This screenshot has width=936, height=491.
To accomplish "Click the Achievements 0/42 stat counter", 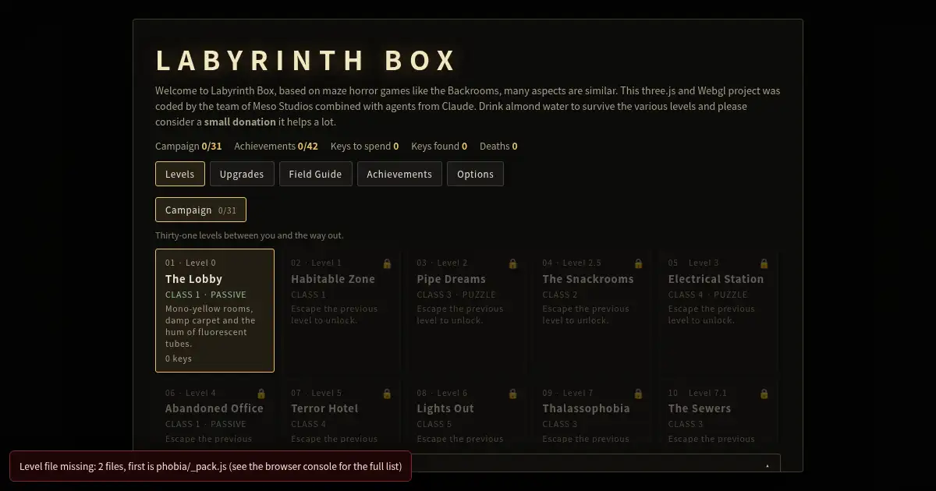I will click(276, 146).
